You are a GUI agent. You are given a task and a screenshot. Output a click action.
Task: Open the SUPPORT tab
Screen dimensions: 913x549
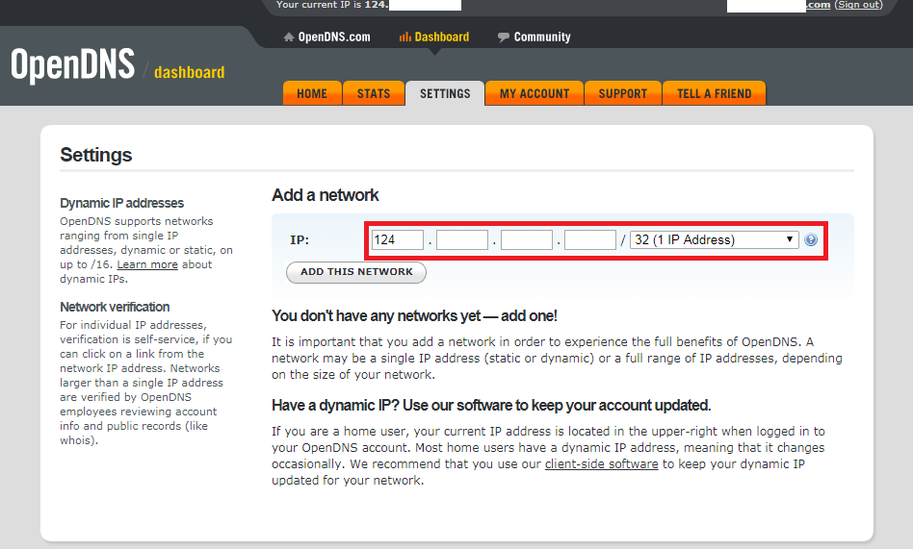[623, 93]
